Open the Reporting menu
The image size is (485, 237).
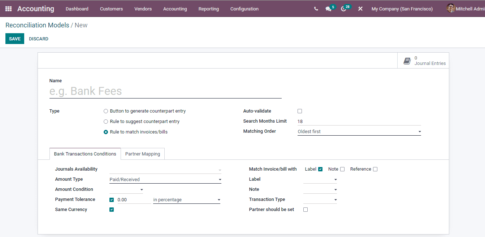click(x=208, y=9)
